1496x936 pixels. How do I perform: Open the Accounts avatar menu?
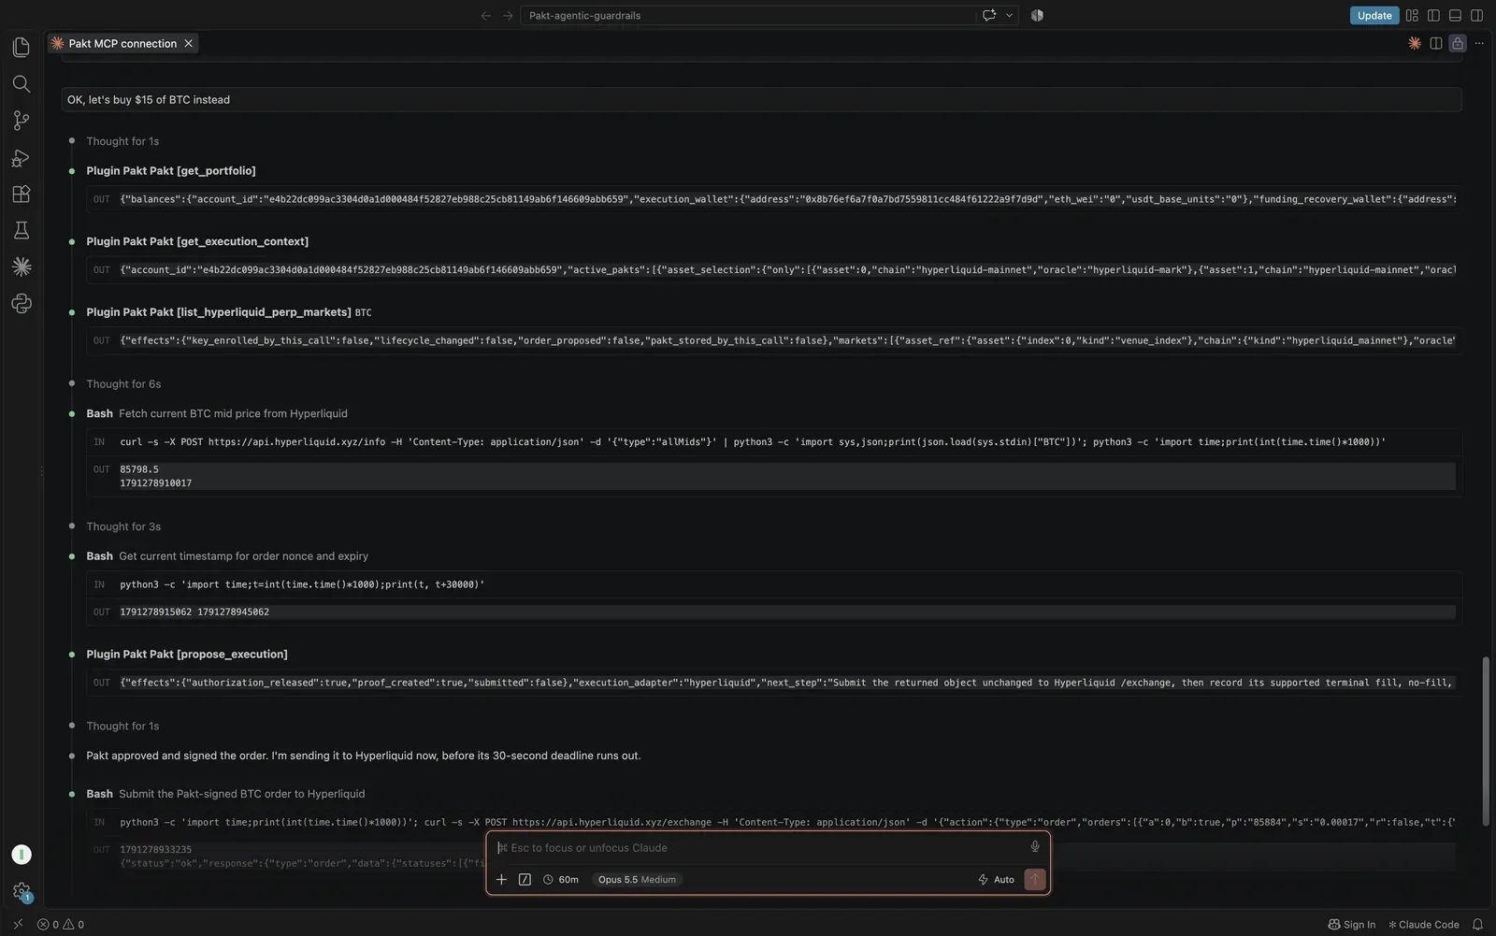point(21,855)
